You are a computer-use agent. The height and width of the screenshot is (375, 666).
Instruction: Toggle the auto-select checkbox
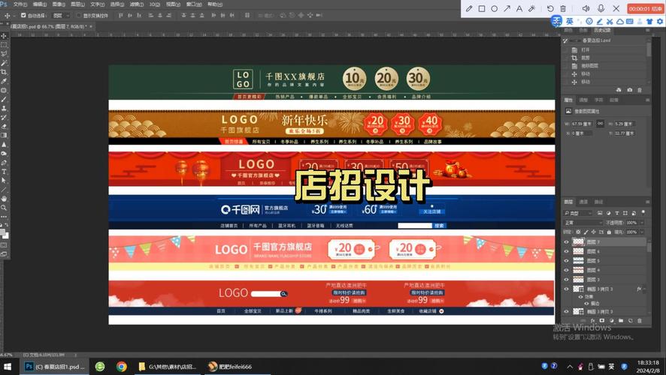click(x=23, y=15)
